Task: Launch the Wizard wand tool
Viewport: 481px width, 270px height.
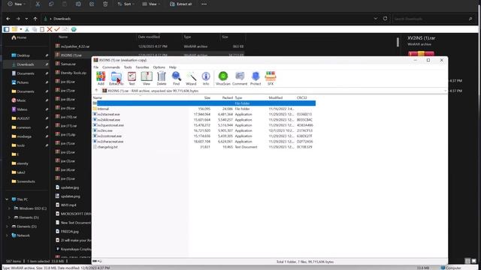Action: pos(191,78)
